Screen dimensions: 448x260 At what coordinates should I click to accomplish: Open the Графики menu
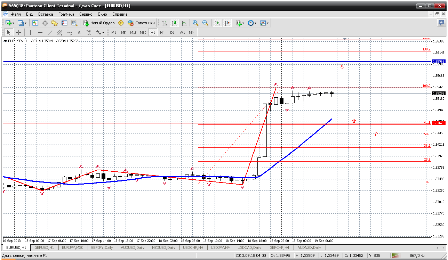coord(66,14)
